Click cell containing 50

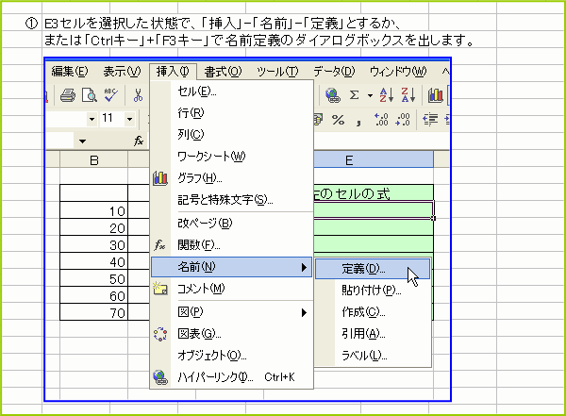pos(93,278)
